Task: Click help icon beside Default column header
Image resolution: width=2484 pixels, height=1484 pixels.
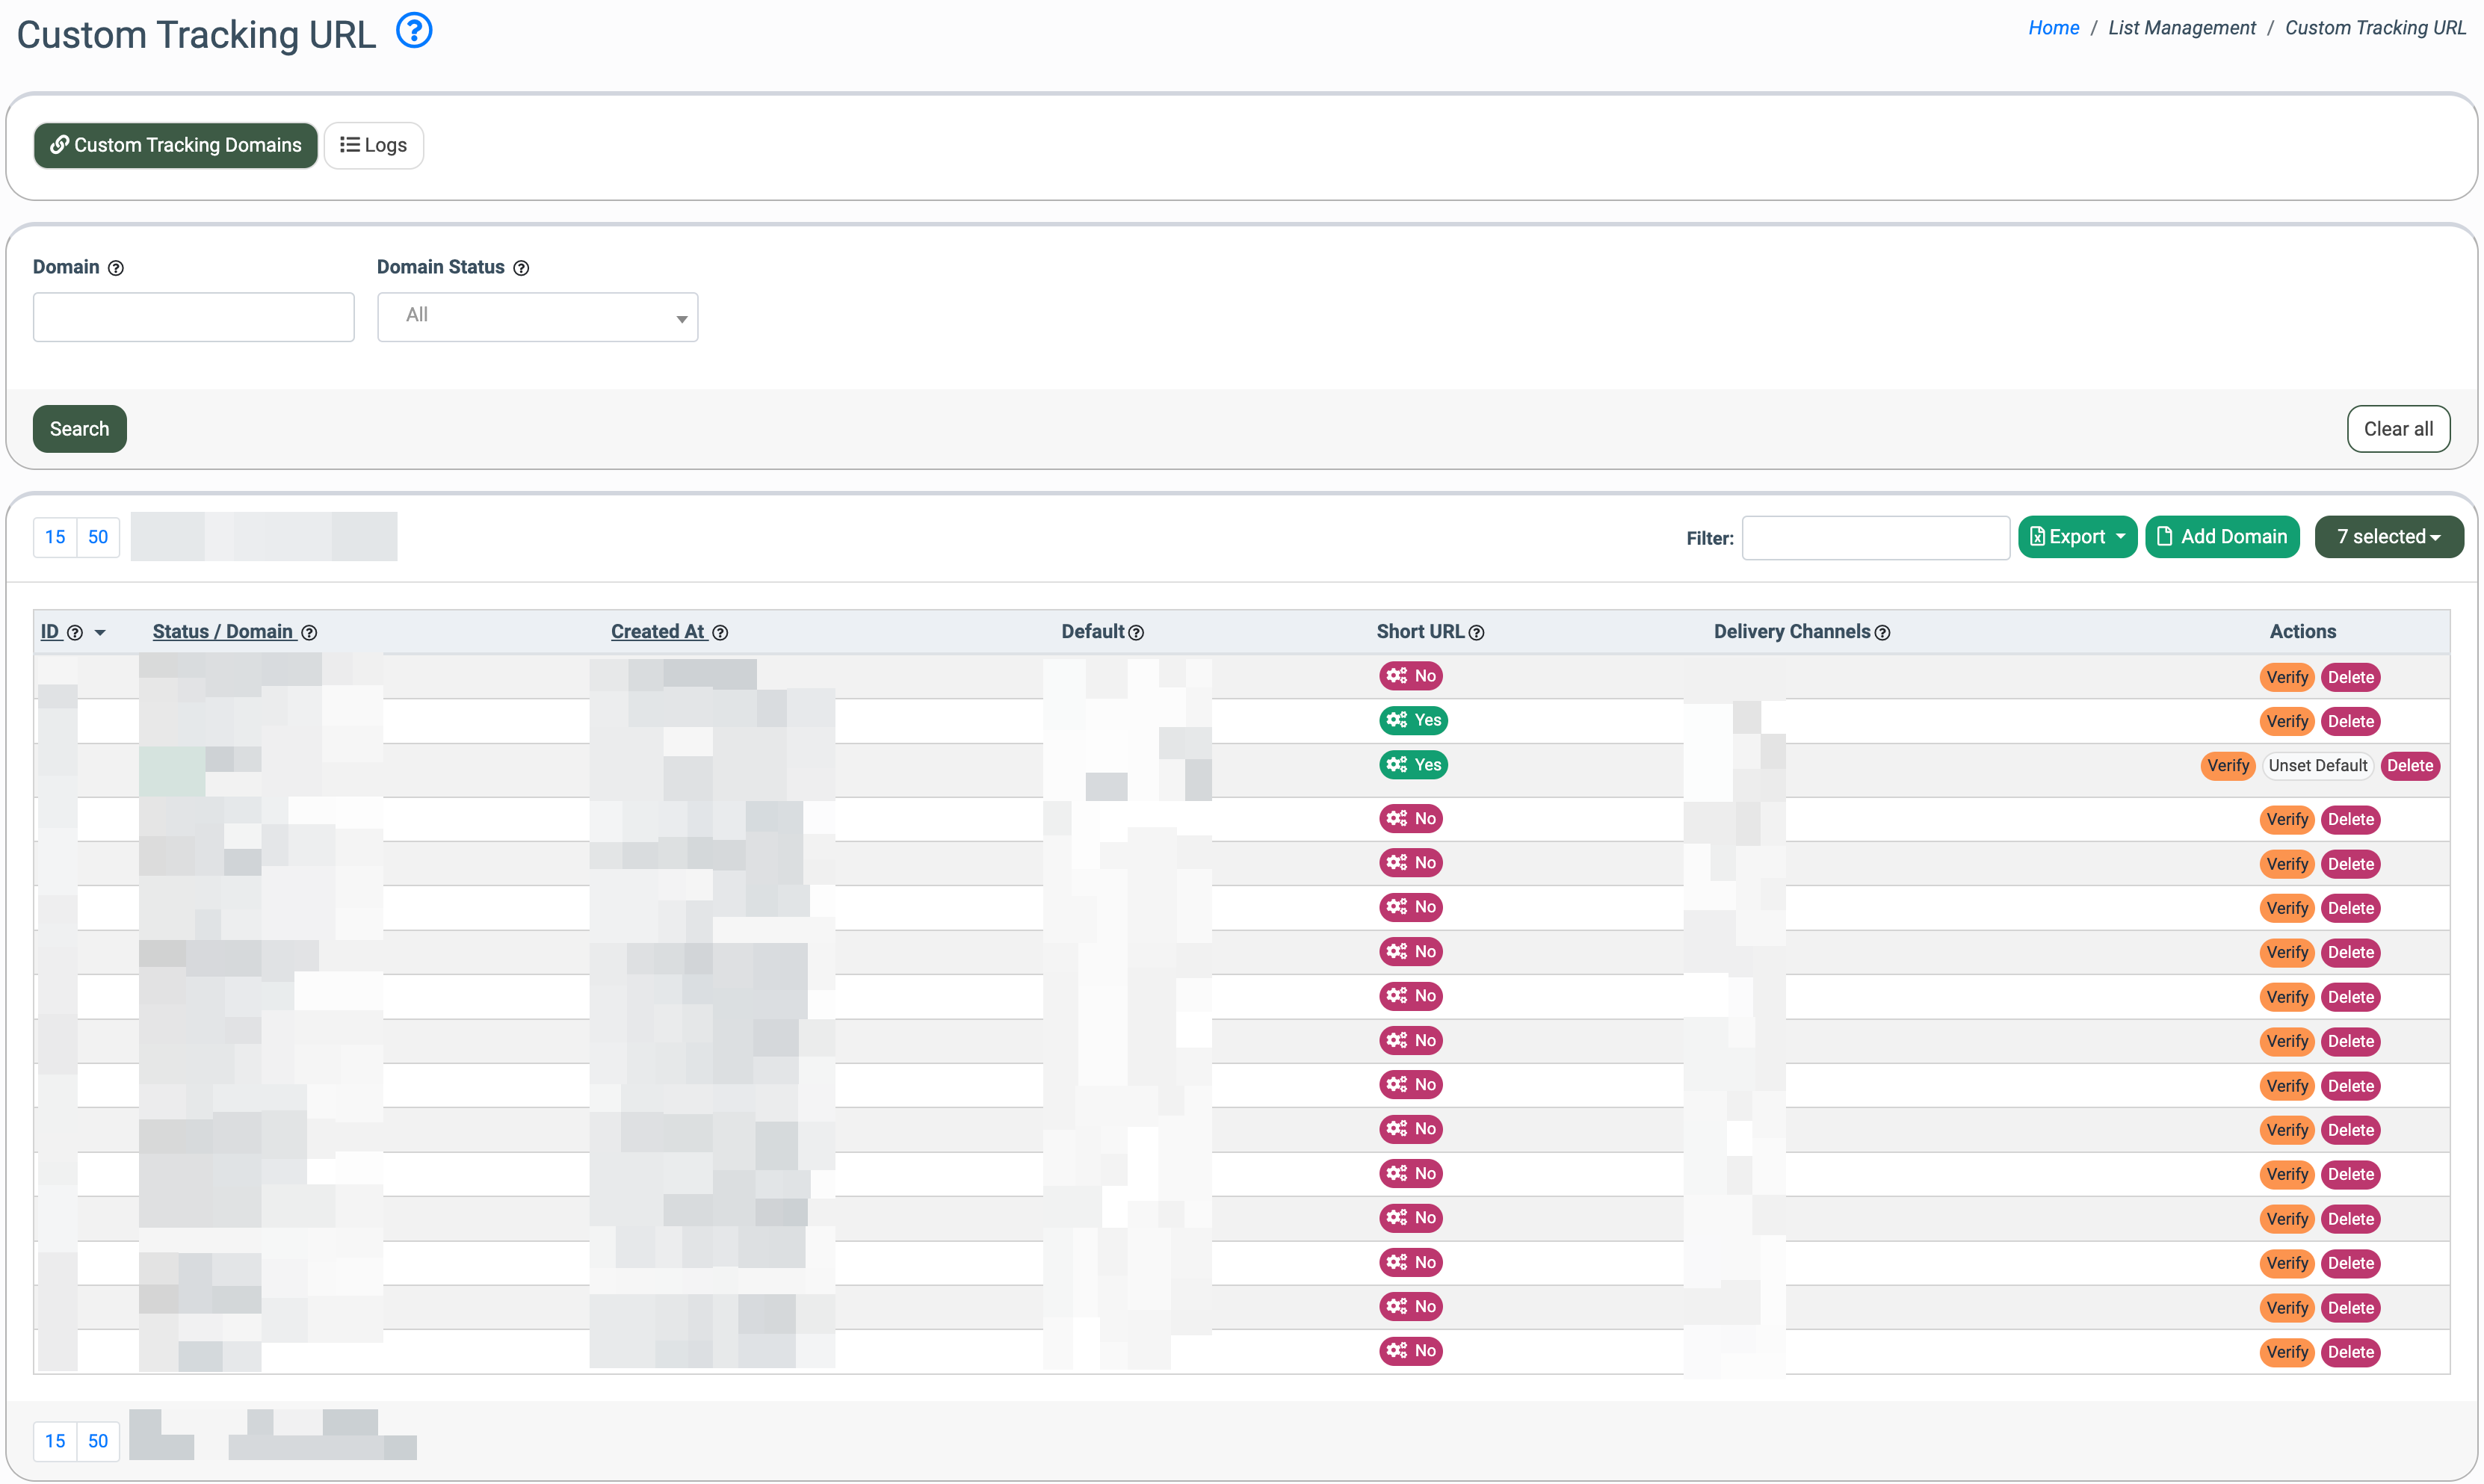Action: (1136, 633)
